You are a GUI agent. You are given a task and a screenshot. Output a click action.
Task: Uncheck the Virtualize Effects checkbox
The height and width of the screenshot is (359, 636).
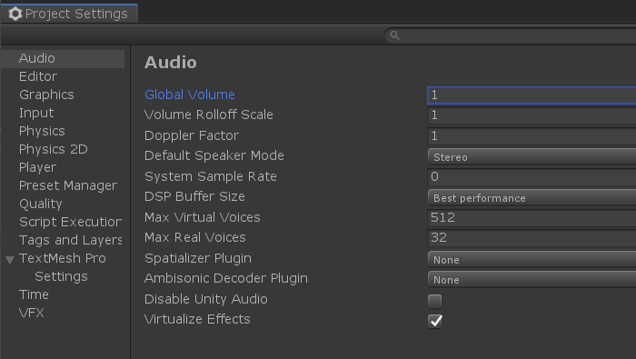pos(435,321)
